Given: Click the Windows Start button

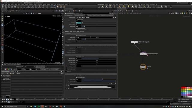Looking at the screenshot, I should 2,107.
